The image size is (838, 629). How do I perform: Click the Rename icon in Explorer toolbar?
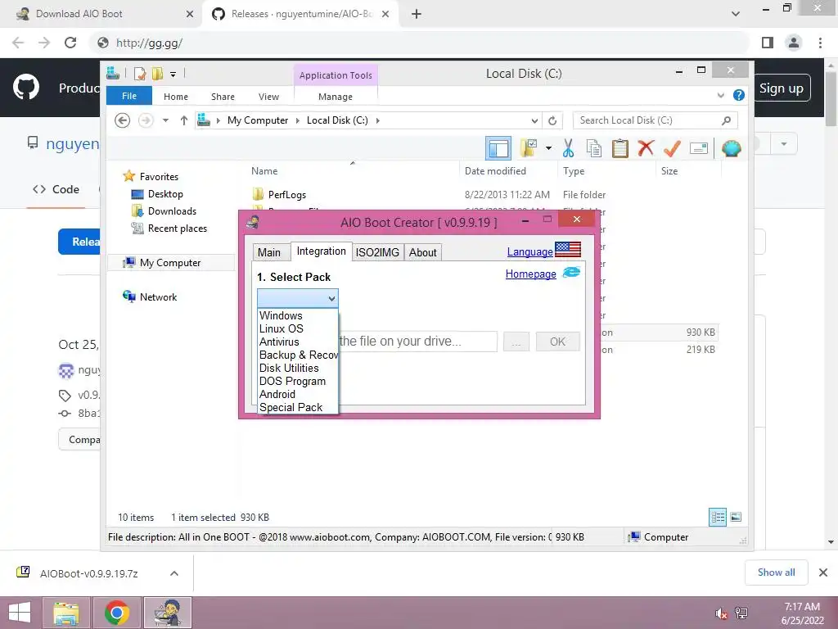tap(699, 148)
